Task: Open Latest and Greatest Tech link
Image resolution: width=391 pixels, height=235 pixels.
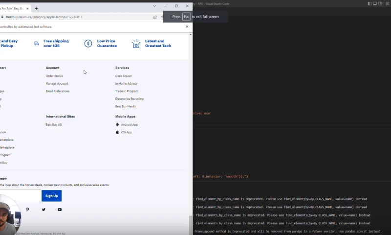Action: [x=158, y=44]
